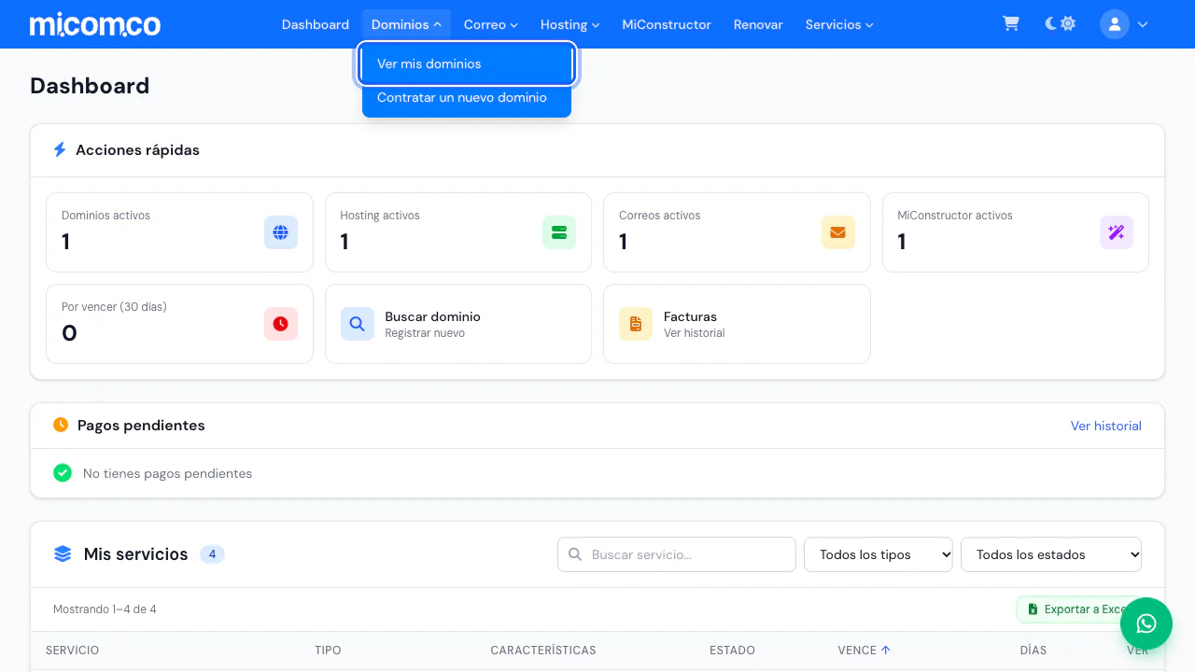
Task: Click the server icon in Hosting activos
Action: coord(559,232)
